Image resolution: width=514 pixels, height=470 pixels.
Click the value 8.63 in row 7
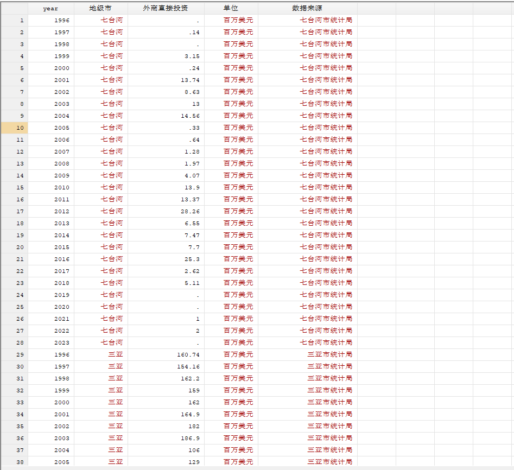[x=192, y=92]
